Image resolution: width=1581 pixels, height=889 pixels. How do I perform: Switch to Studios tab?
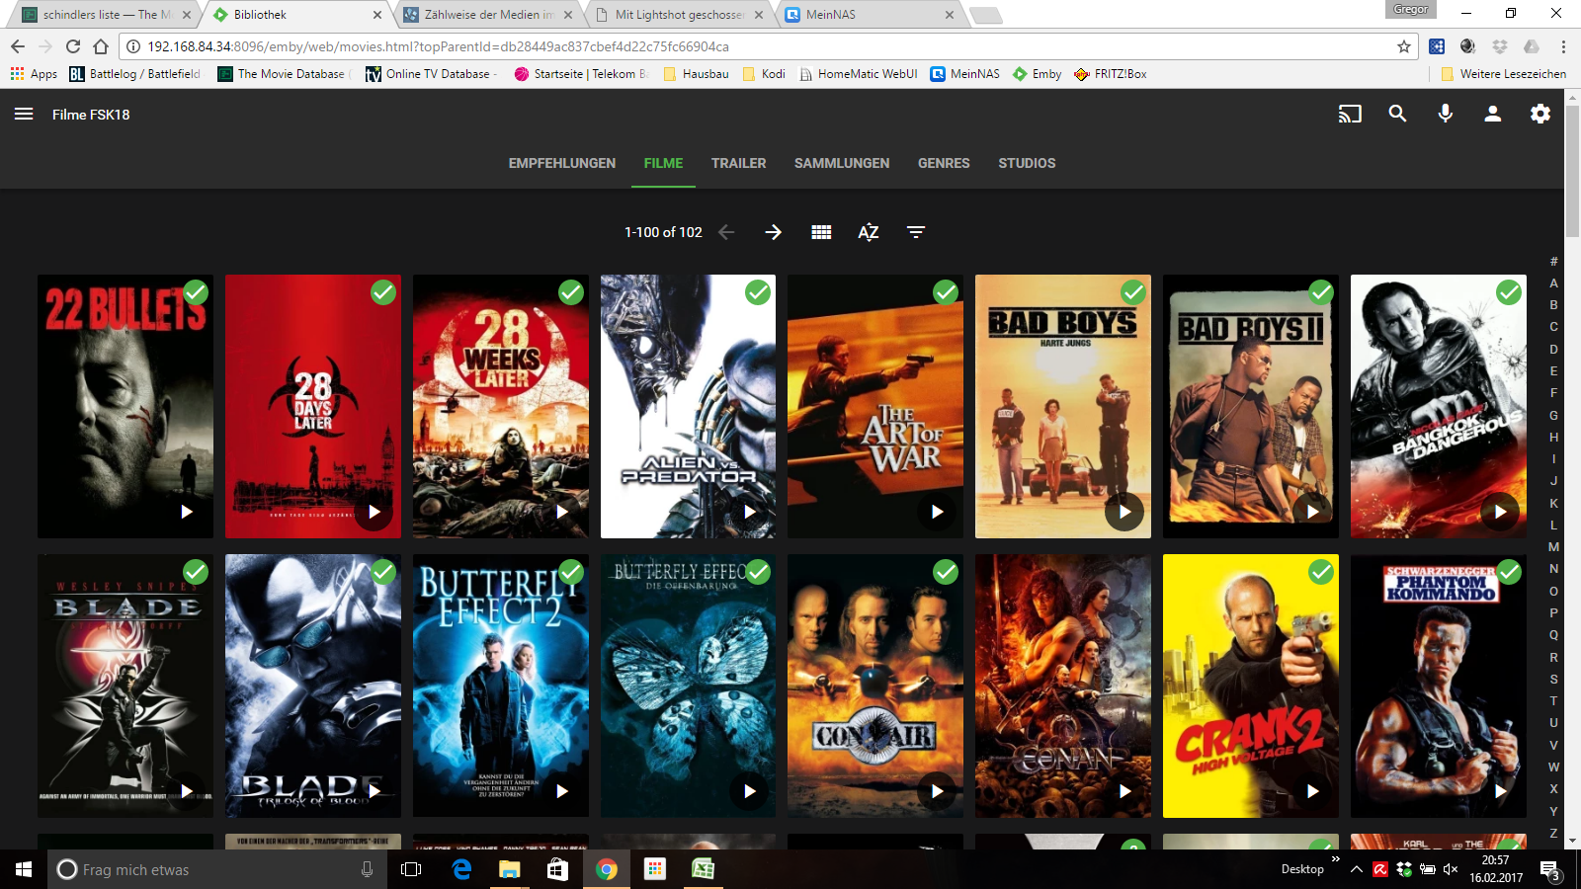point(1027,163)
